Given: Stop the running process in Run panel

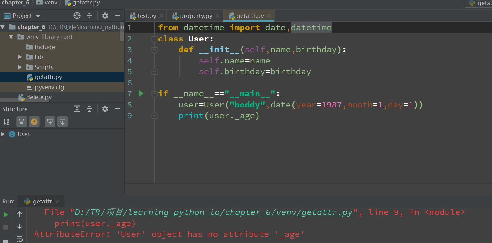Looking at the screenshot, I should tap(5, 227).
